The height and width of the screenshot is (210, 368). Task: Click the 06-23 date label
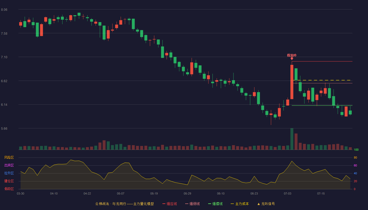[x=254, y=193]
